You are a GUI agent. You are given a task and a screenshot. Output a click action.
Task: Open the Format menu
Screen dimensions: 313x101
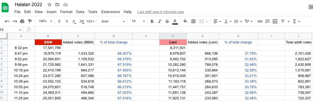coord(66,12)
